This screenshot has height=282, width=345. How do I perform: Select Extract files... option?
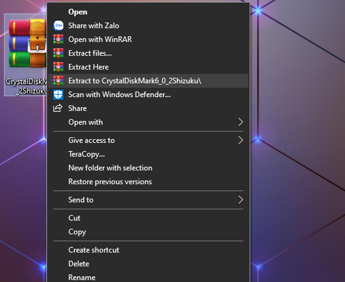point(148,53)
